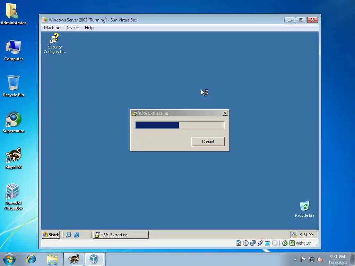Click the extraction progress bar
This screenshot has height=266, width=355.
point(180,125)
